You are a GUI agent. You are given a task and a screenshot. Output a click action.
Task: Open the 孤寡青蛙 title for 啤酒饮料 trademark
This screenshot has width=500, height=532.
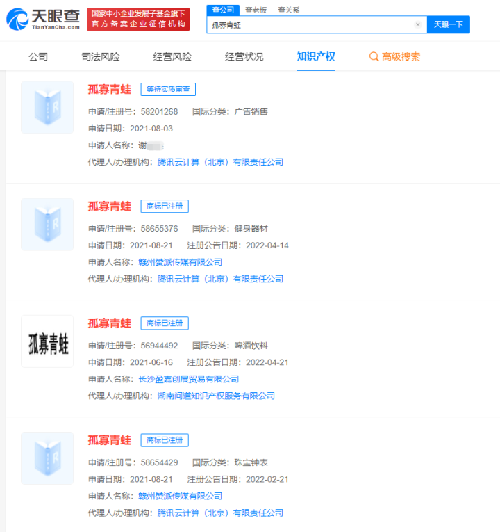click(x=110, y=323)
